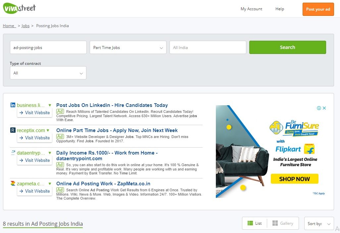
Task: Open Online Ad Posting Work headline
Action: [103, 184]
